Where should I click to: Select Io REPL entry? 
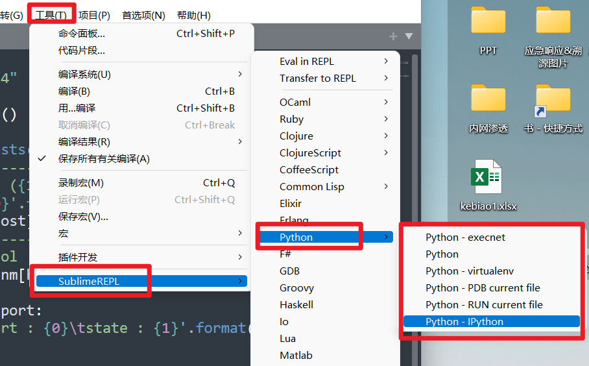pyautogui.click(x=325, y=322)
